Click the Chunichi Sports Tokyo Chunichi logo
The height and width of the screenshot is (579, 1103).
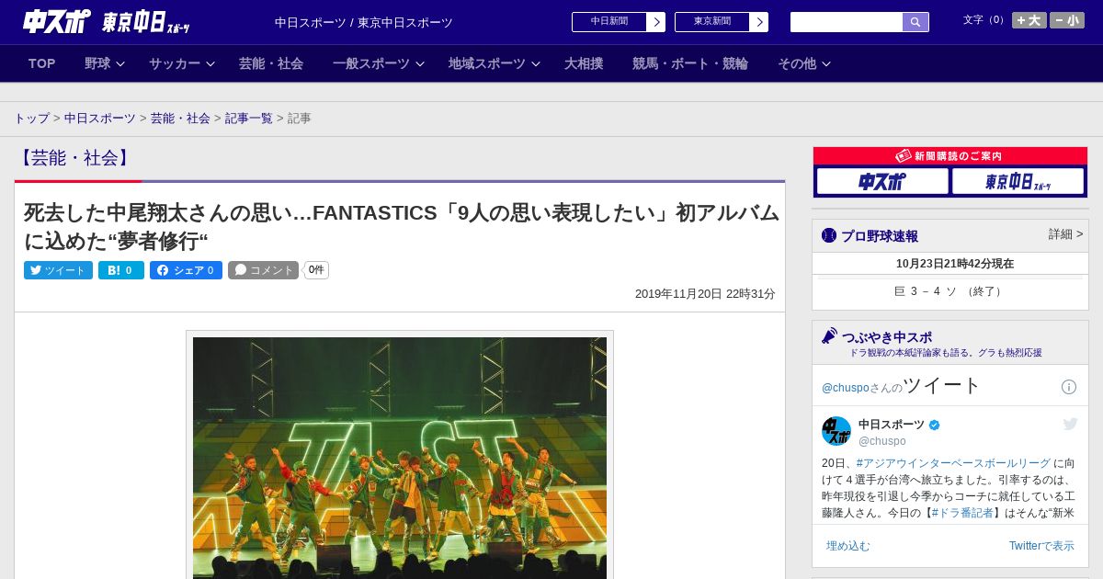coord(107,22)
